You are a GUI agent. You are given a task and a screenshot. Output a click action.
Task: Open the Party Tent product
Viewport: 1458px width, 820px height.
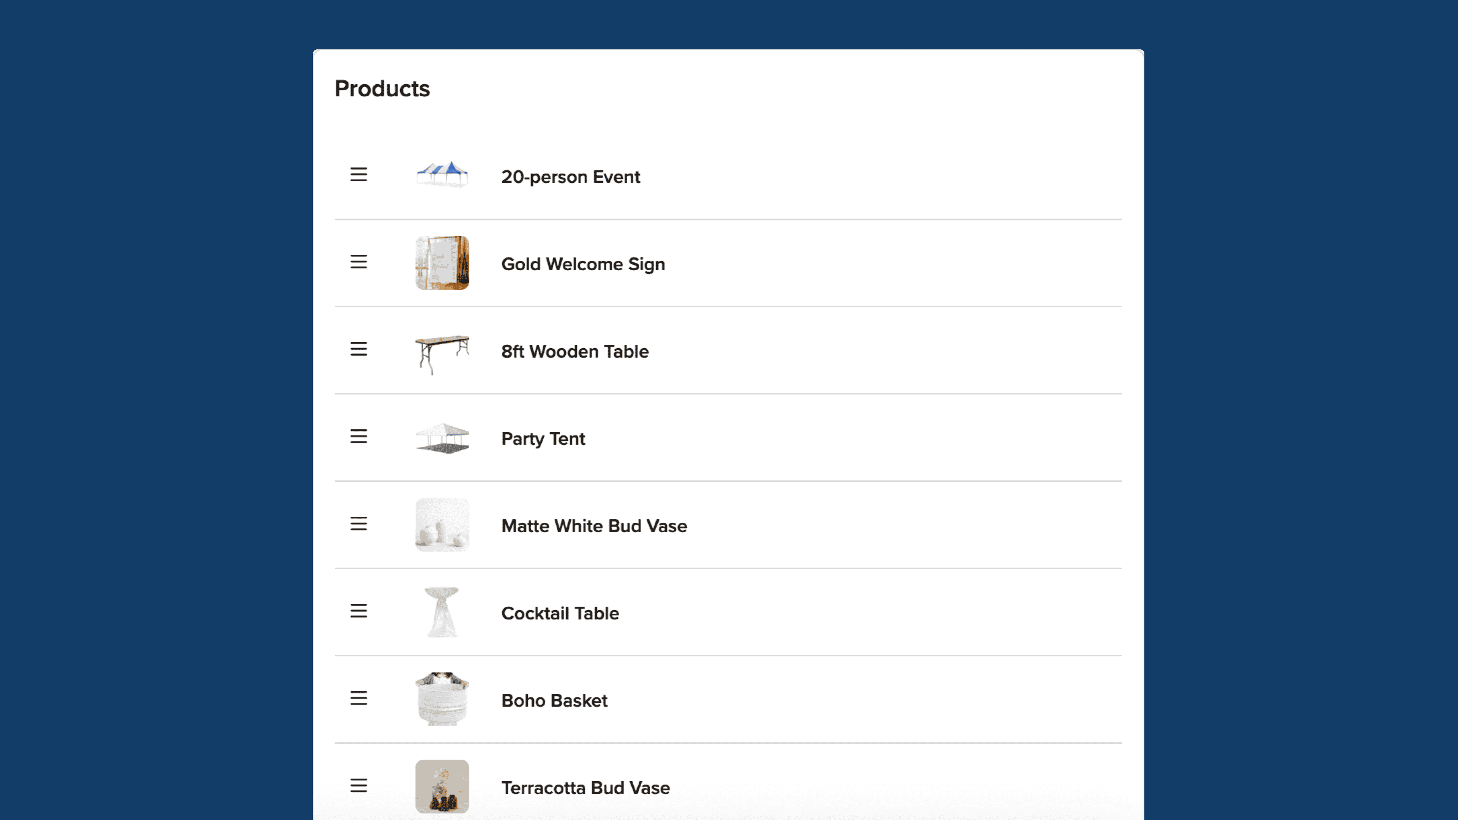click(x=543, y=438)
